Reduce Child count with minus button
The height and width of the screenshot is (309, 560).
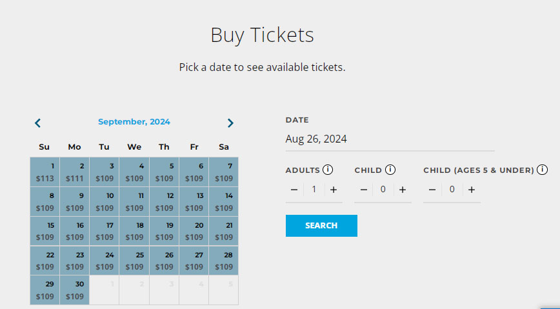tap(364, 190)
